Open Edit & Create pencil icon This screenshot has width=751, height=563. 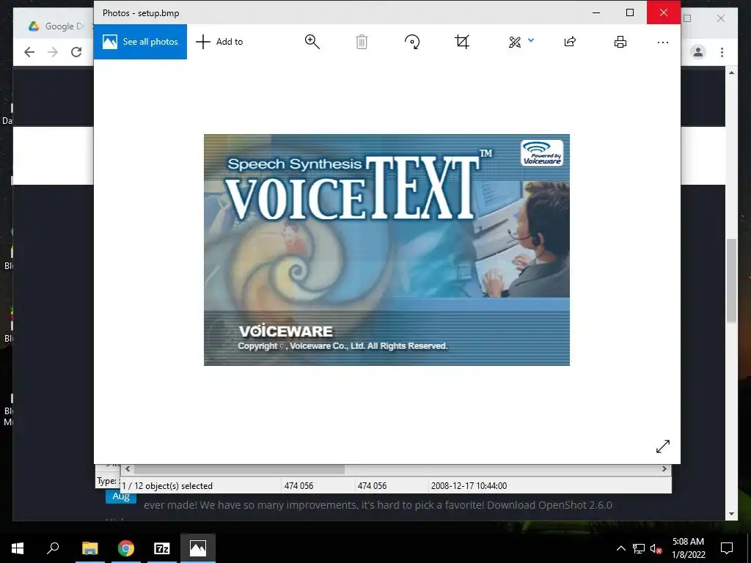click(x=515, y=42)
